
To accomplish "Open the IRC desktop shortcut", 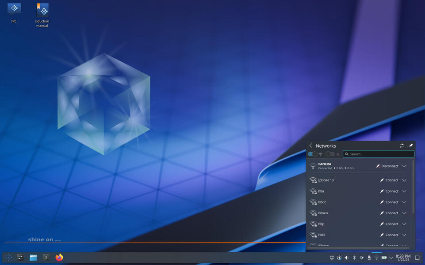I will 14,13.
